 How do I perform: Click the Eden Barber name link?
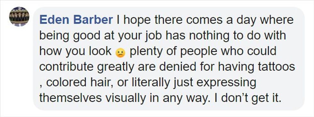[x=76, y=20]
